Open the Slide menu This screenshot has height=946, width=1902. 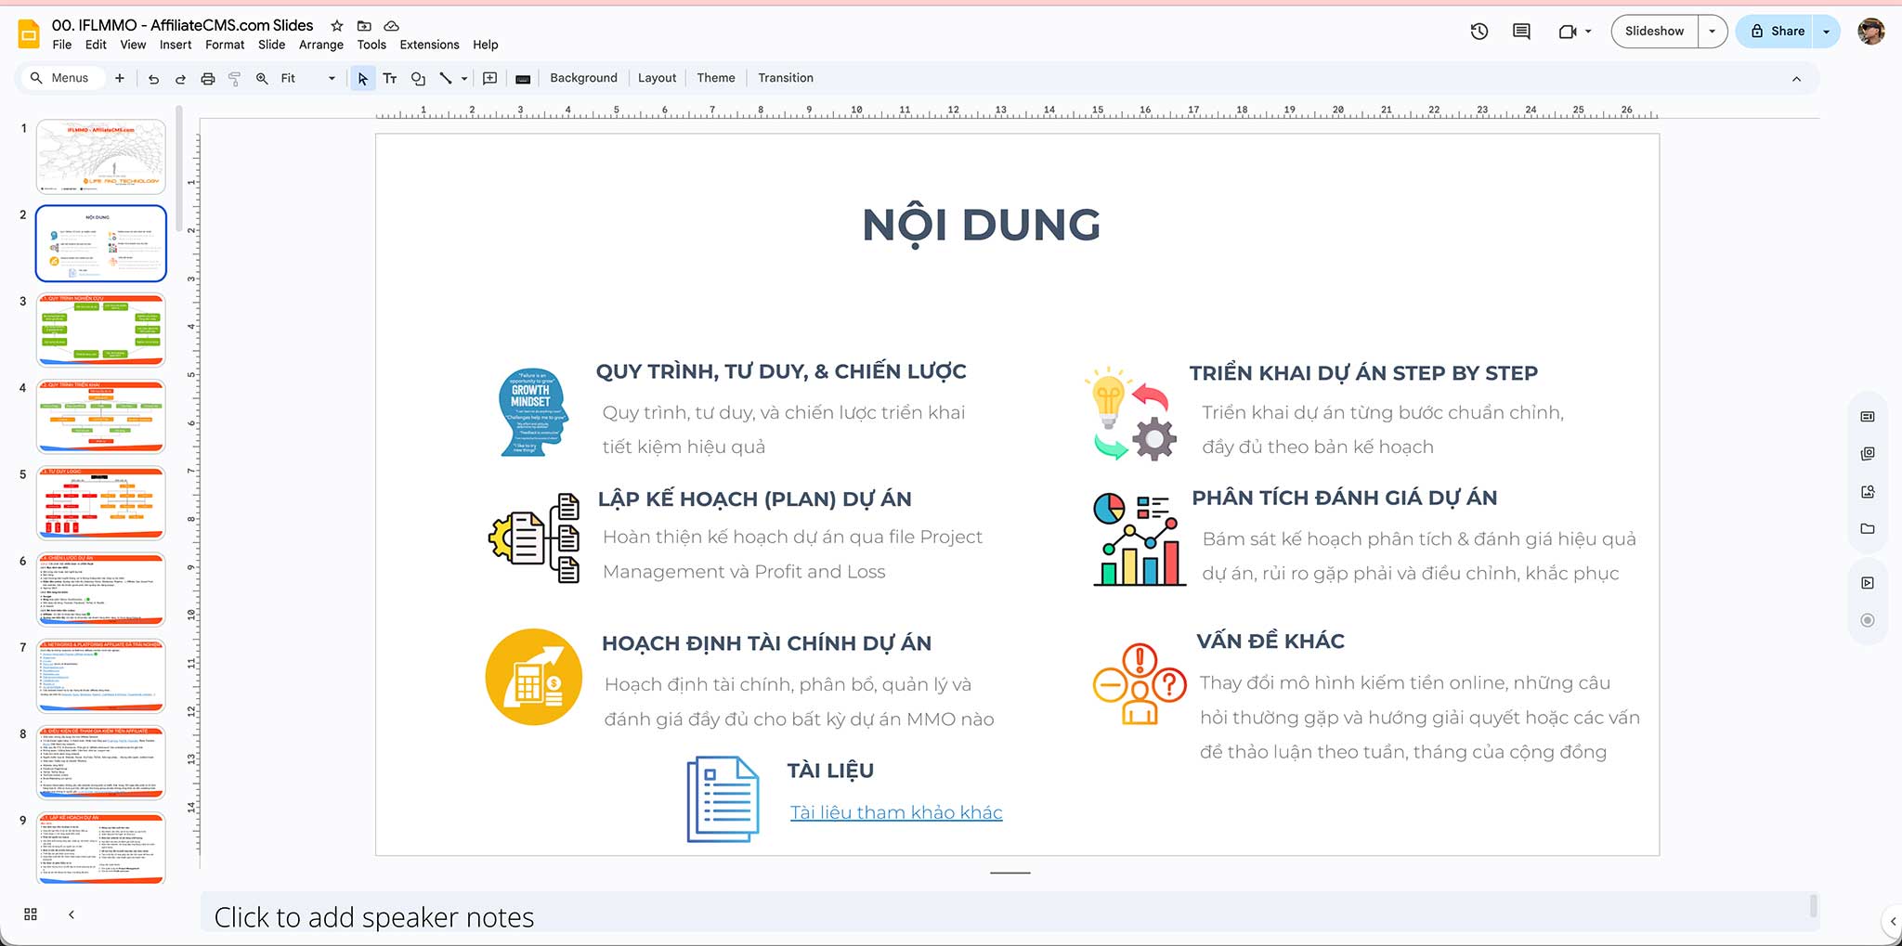point(271,45)
